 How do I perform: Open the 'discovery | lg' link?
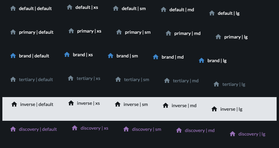pyautogui.click(x=252, y=134)
